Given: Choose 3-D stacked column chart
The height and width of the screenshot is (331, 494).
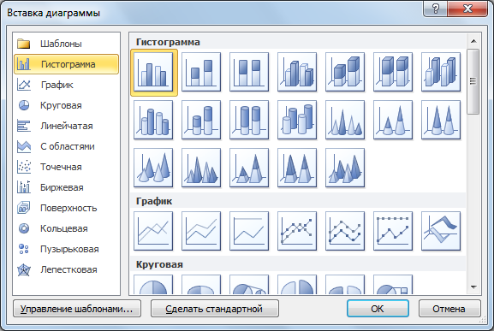Looking at the screenshot, I should [345, 72].
